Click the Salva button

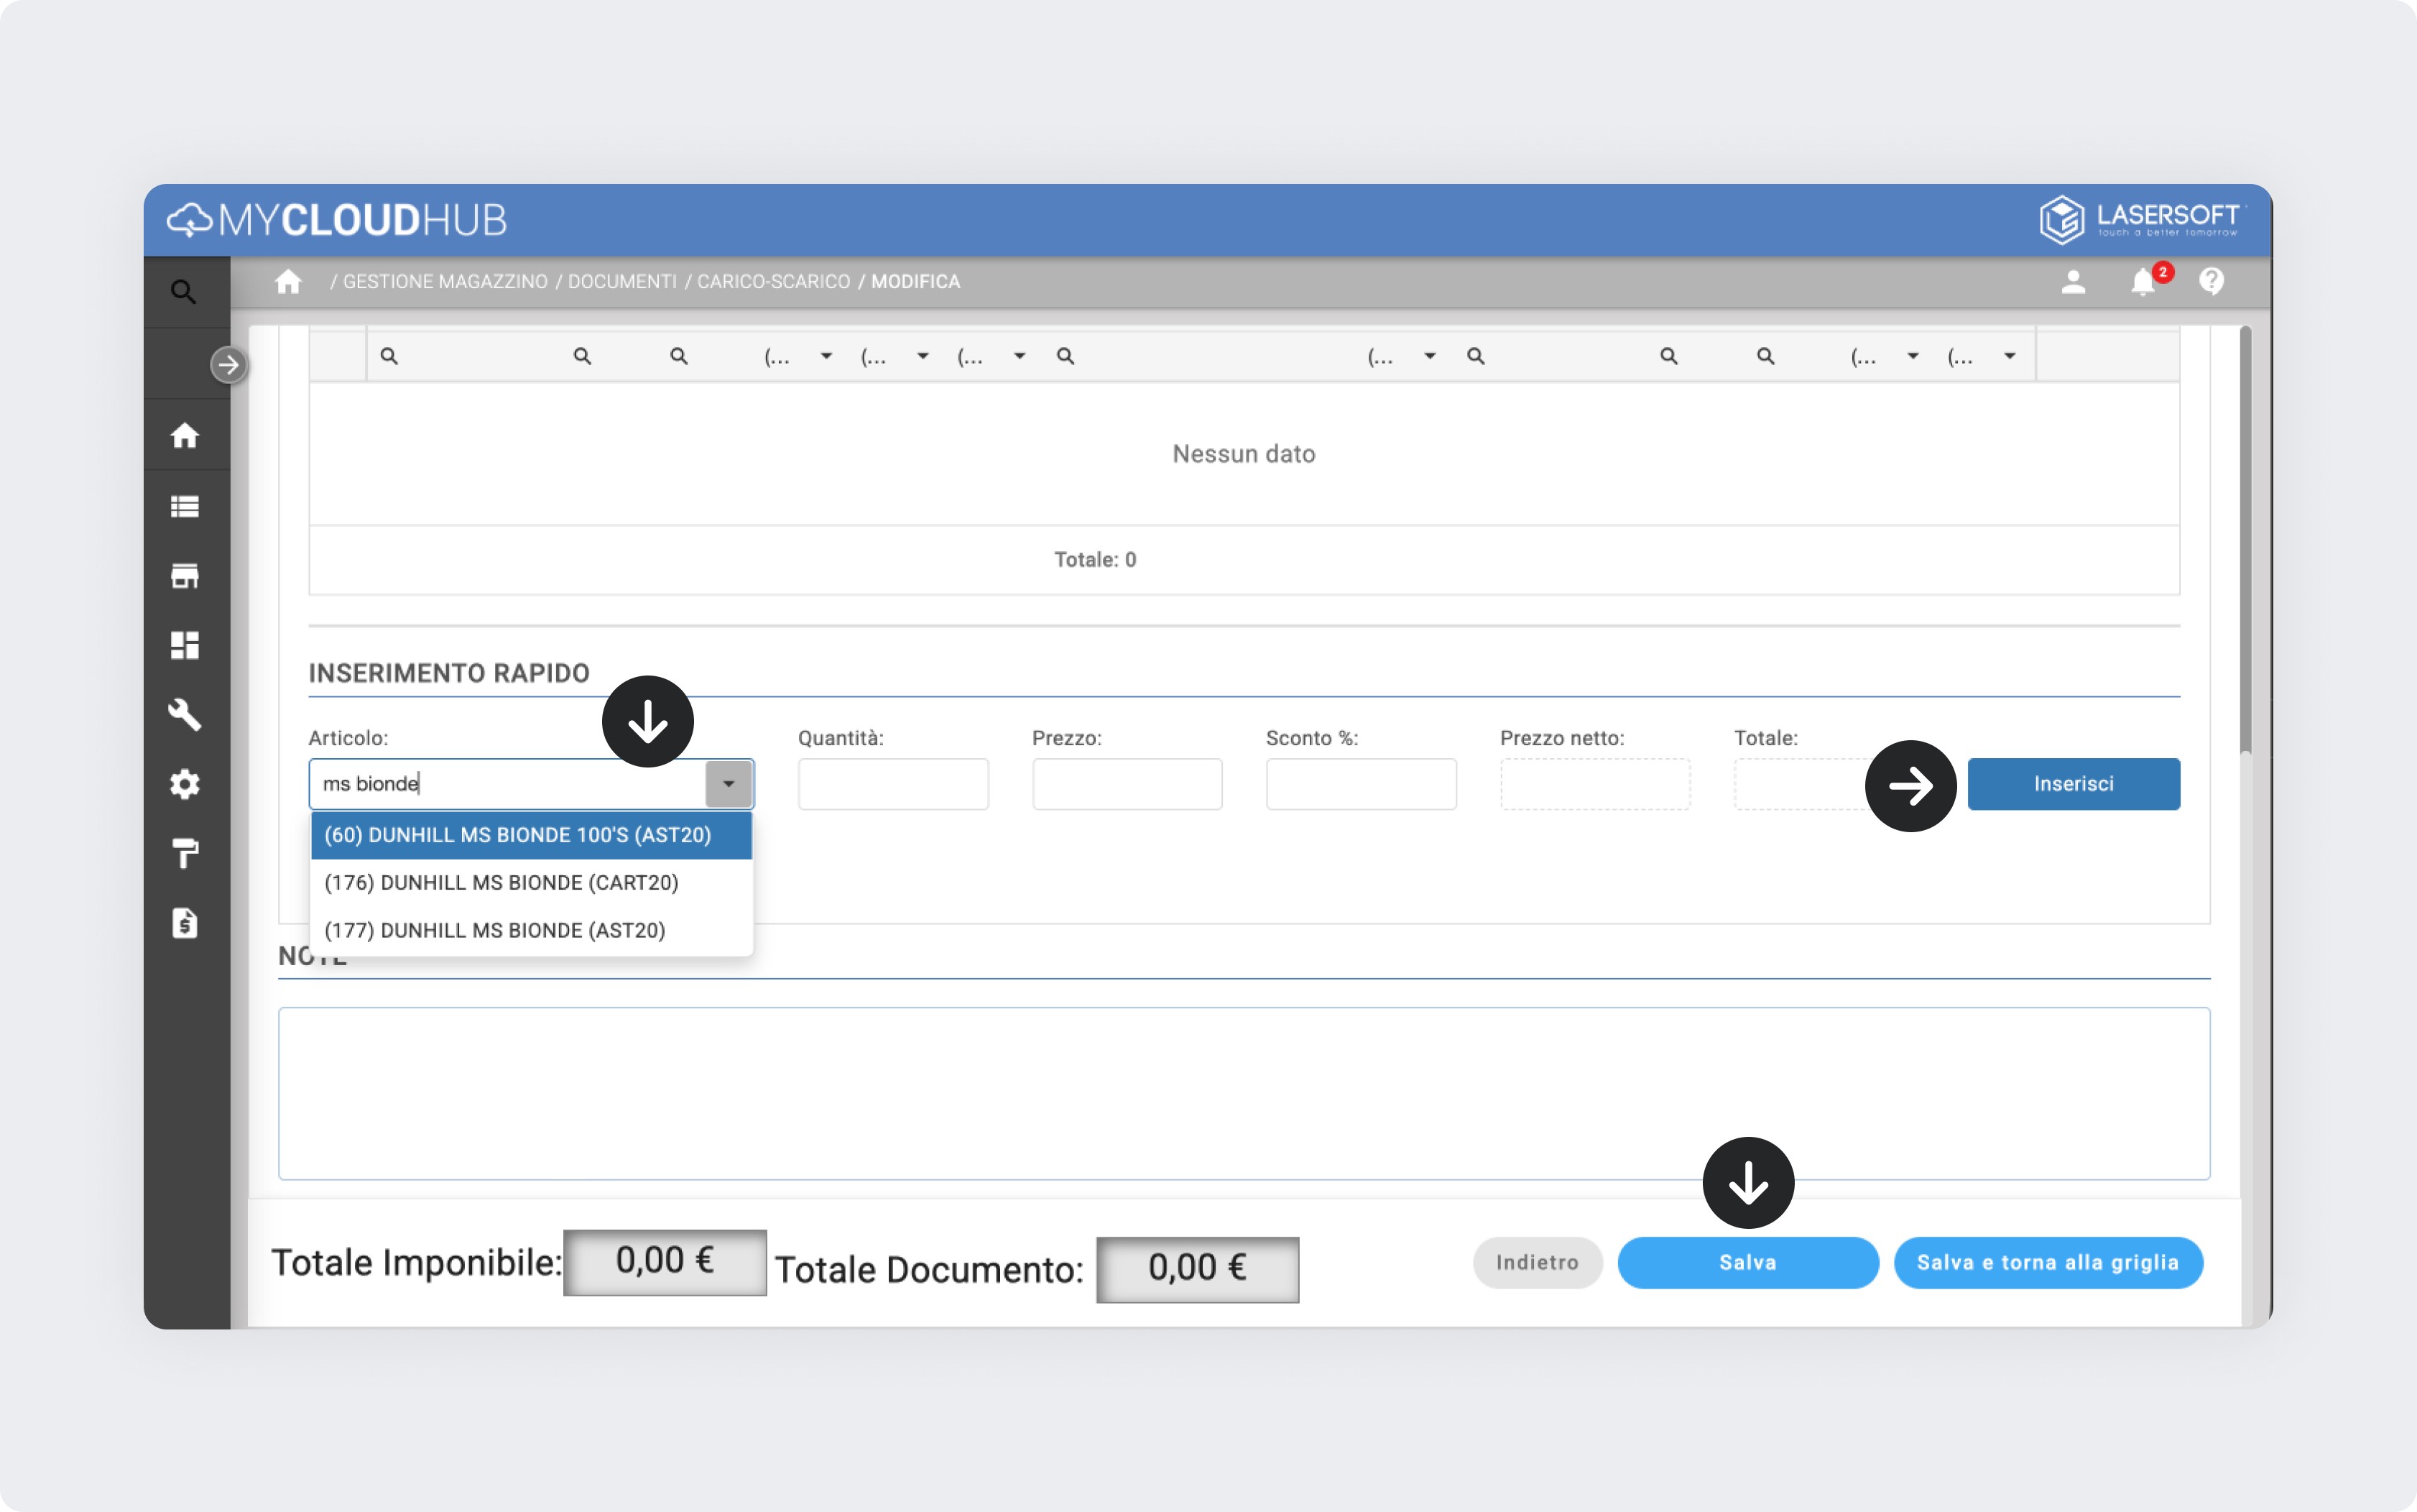coord(1747,1262)
